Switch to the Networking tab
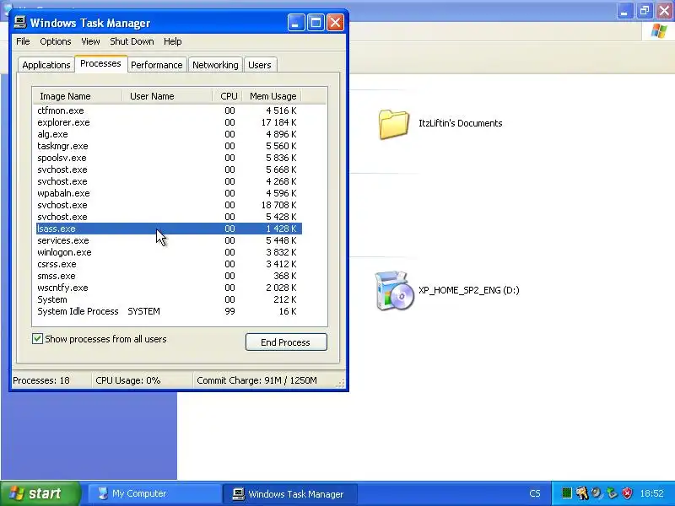675x506 pixels. pos(215,65)
